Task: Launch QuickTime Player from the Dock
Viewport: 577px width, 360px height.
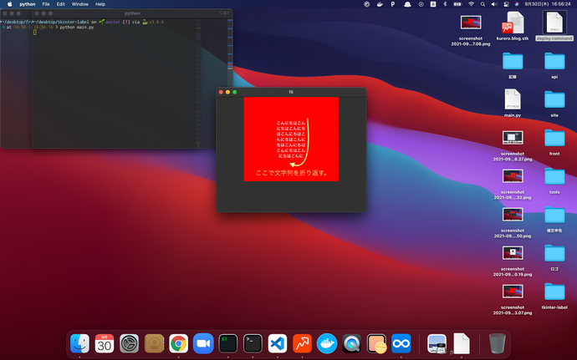Action: tap(351, 343)
